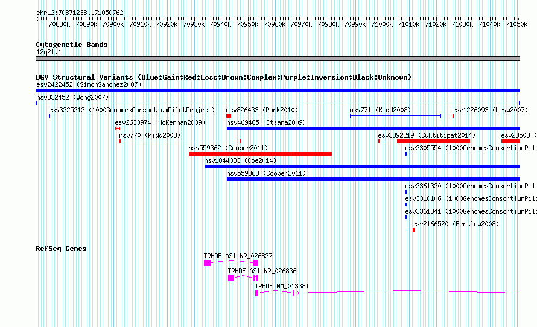Select the TRHDE-AS1 NR_026837 gene glyph
This screenshot has height=327, width=537.
tap(231, 262)
